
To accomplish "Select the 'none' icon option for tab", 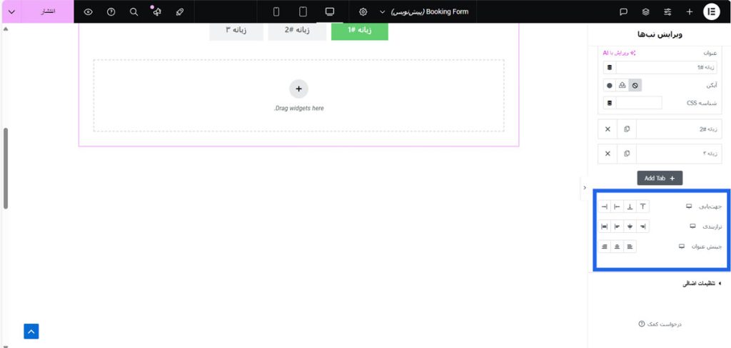I will 635,85.
